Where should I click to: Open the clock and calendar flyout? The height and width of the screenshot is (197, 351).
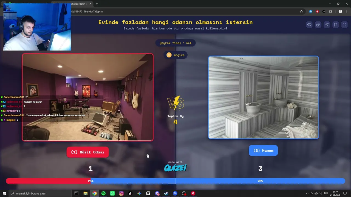[x=335, y=193]
